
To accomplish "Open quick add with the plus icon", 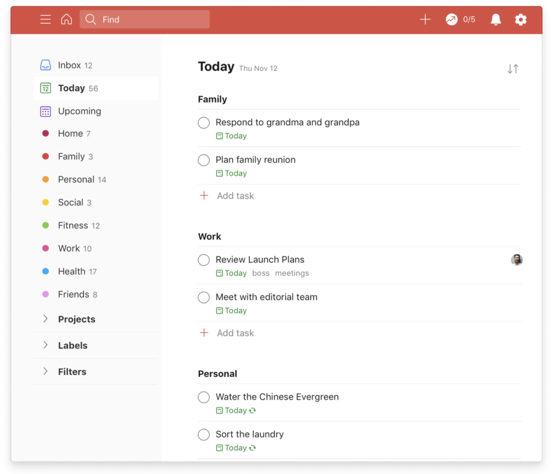I will (425, 19).
